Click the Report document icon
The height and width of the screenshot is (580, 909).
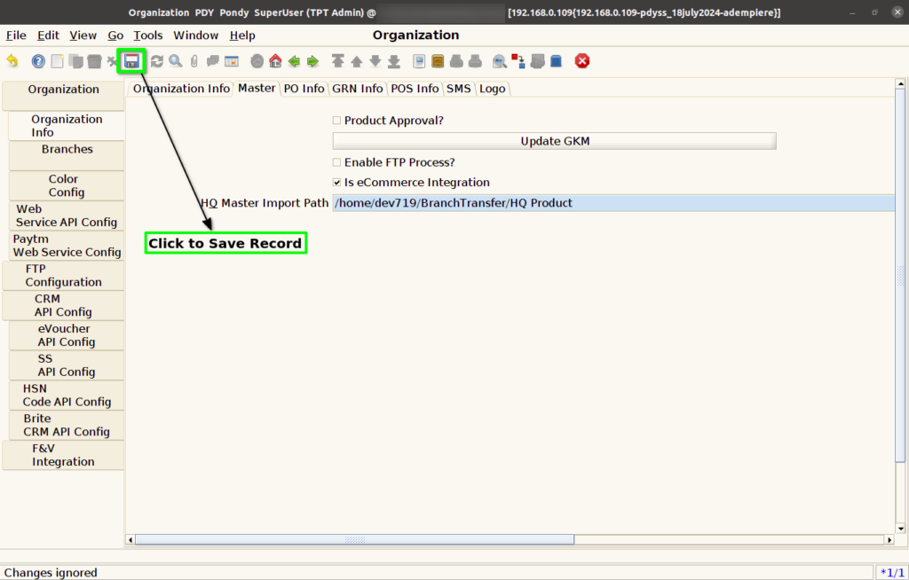[x=419, y=61]
